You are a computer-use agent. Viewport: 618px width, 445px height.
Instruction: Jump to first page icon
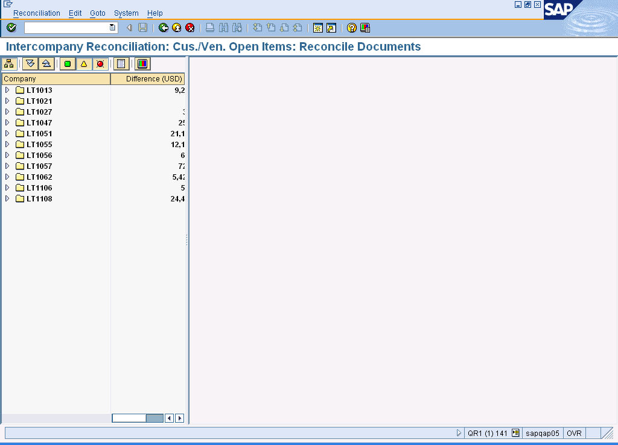[257, 28]
